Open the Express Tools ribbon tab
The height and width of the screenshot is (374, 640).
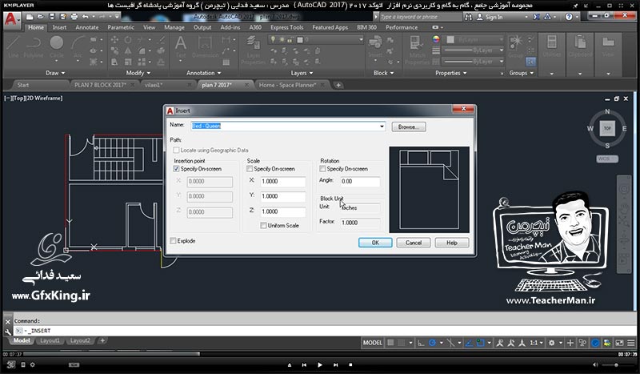[287, 27]
